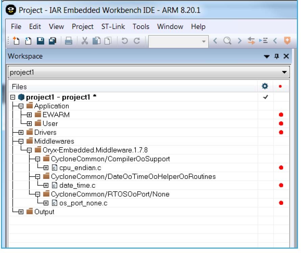The height and width of the screenshot is (253, 301).
Task: Expand the User folder
Action: 29,124
